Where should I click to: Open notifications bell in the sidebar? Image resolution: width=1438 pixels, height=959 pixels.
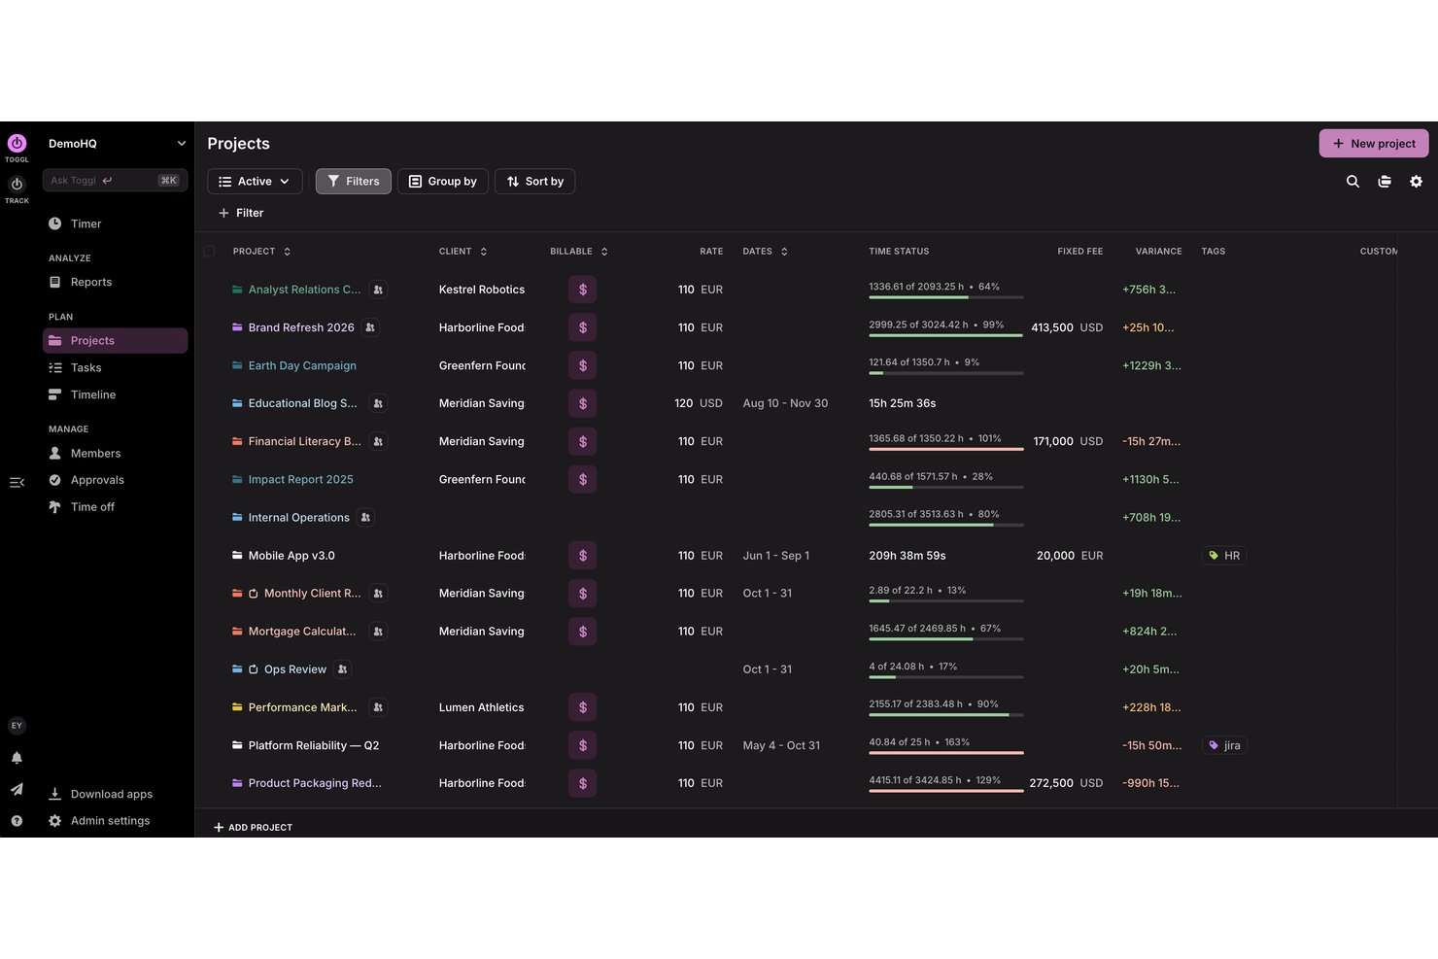pyautogui.click(x=17, y=758)
